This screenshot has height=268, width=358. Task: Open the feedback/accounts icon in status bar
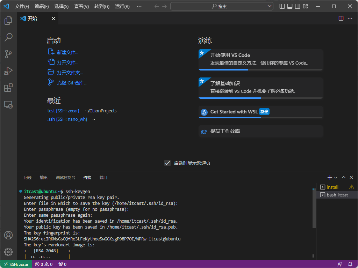click(340, 265)
